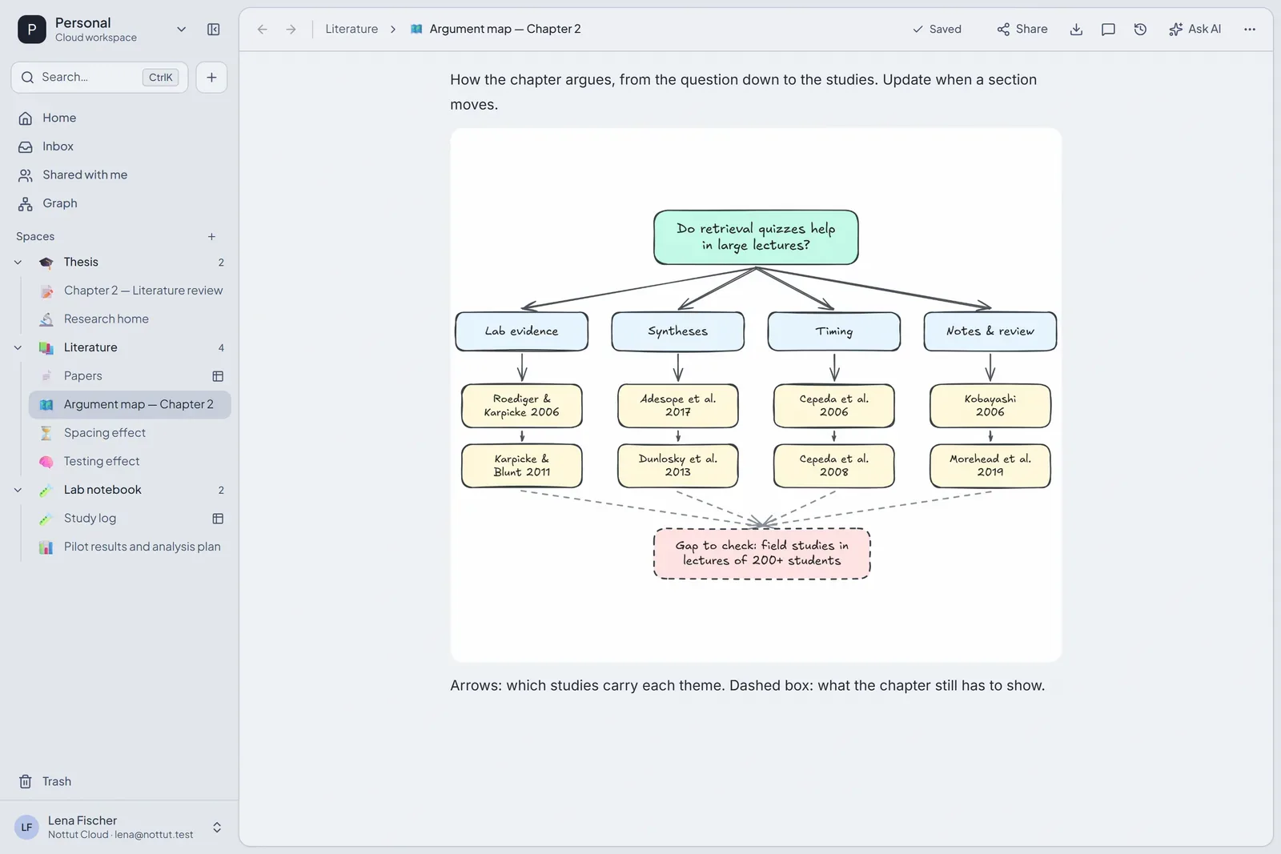Open Chapter 2 — Literature review page
1281x854 pixels.
[x=130, y=291]
